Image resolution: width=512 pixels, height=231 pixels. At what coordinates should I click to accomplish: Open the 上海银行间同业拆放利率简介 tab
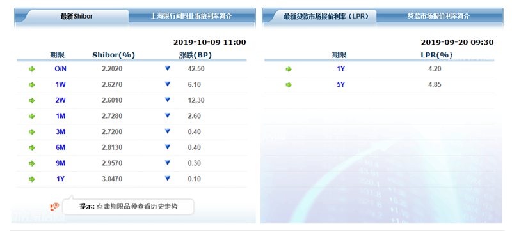[x=191, y=16]
